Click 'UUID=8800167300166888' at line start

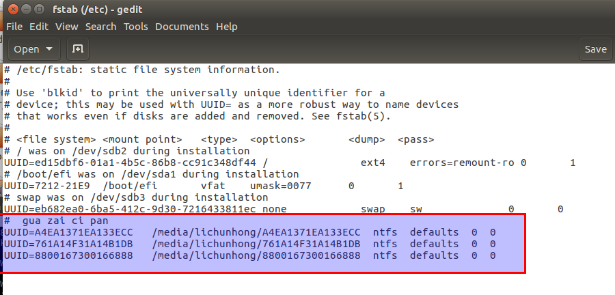(68, 255)
